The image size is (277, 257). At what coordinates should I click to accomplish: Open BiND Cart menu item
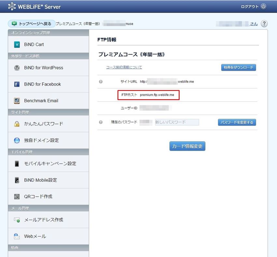coord(48,44)
